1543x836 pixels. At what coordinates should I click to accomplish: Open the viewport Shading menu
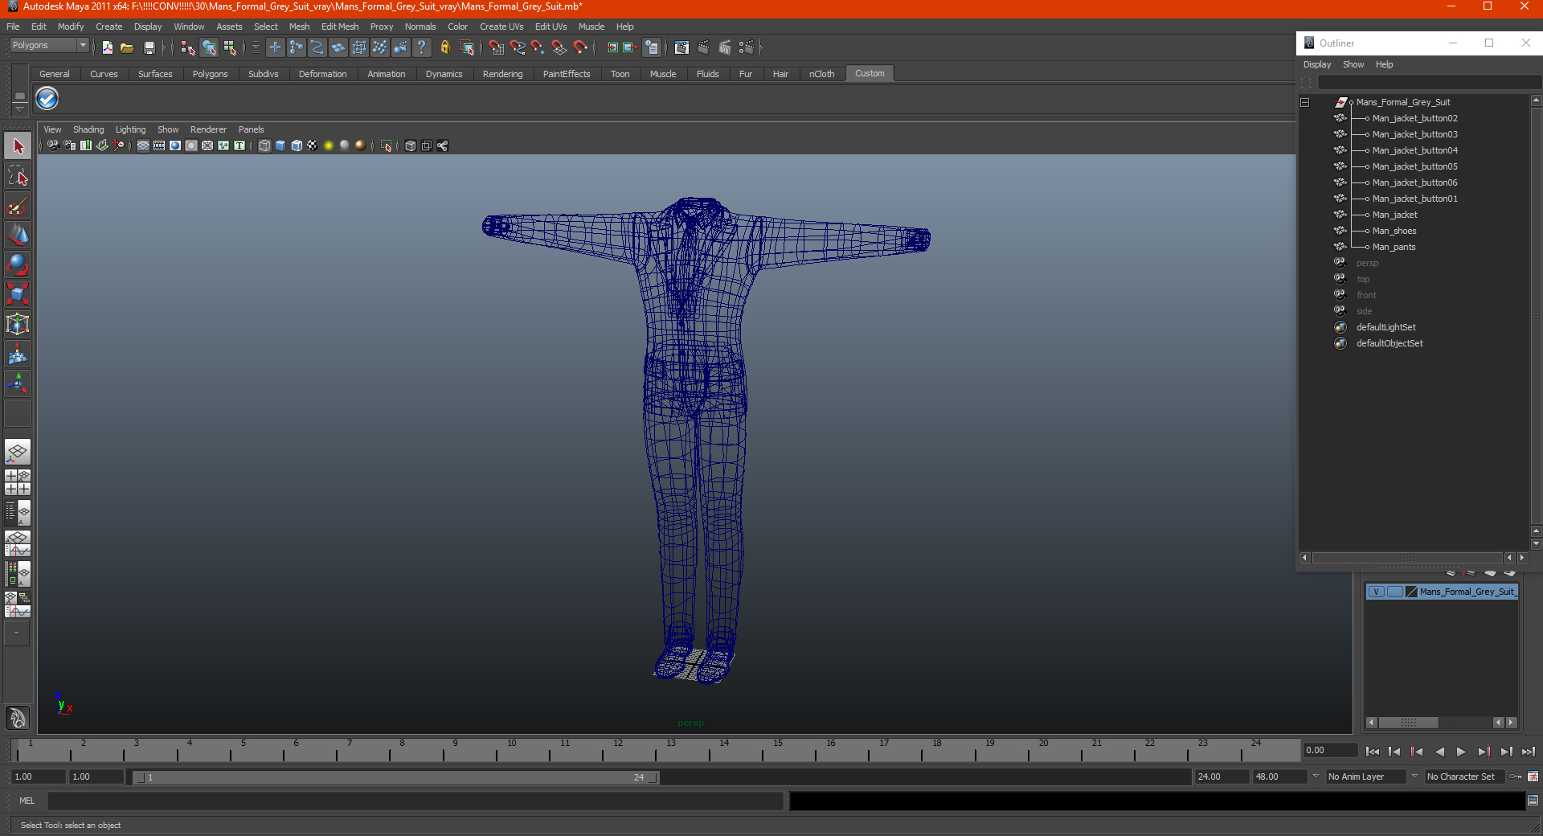tap(88, 129)
